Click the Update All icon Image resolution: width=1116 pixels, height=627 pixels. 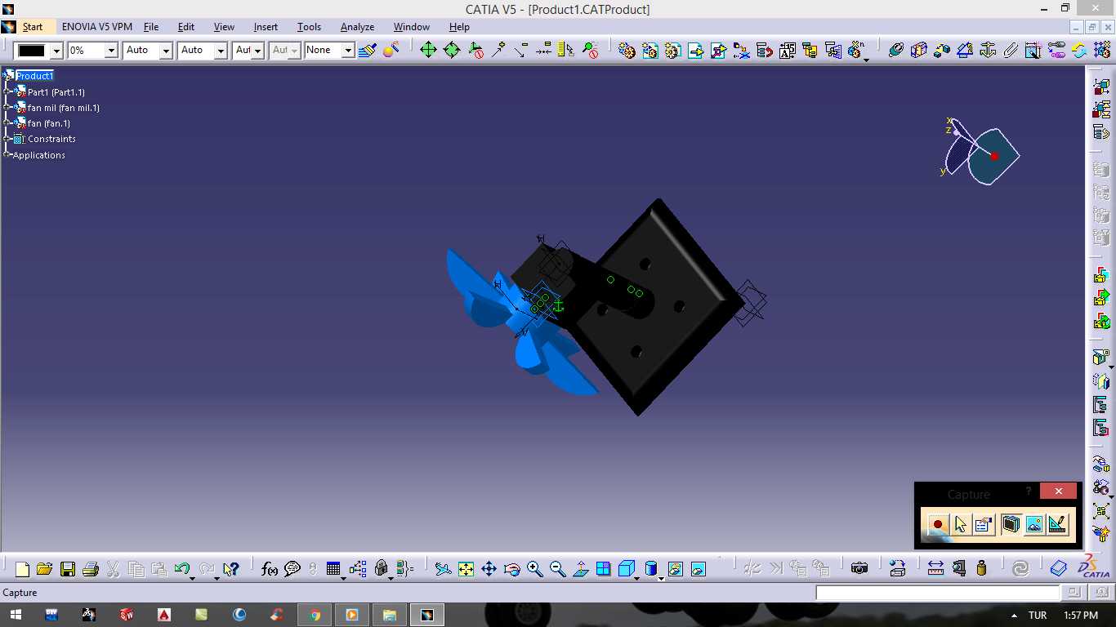(1020, 569)
